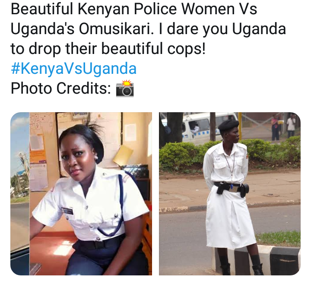This screenshot has width=311, height=281.
Task: Click the people standing in far background
Action: [283, 126]
